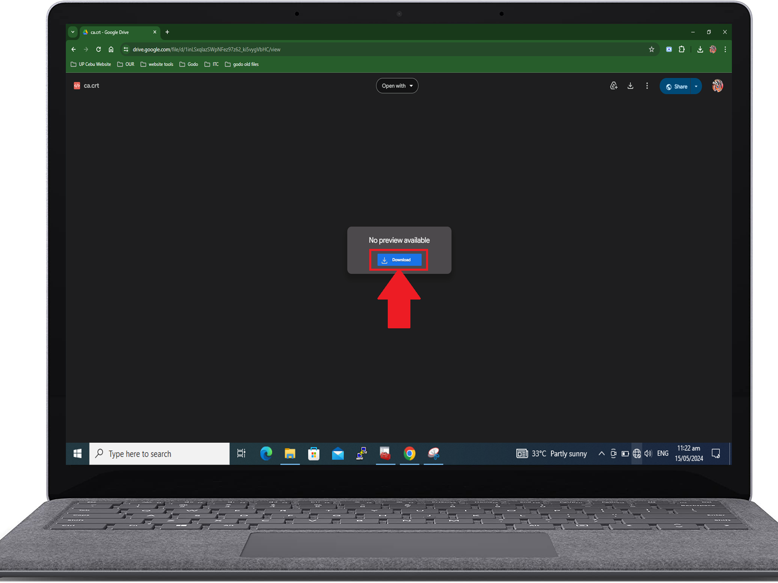Click the Share button
778x583 pixels.
[x=676, y=86]
